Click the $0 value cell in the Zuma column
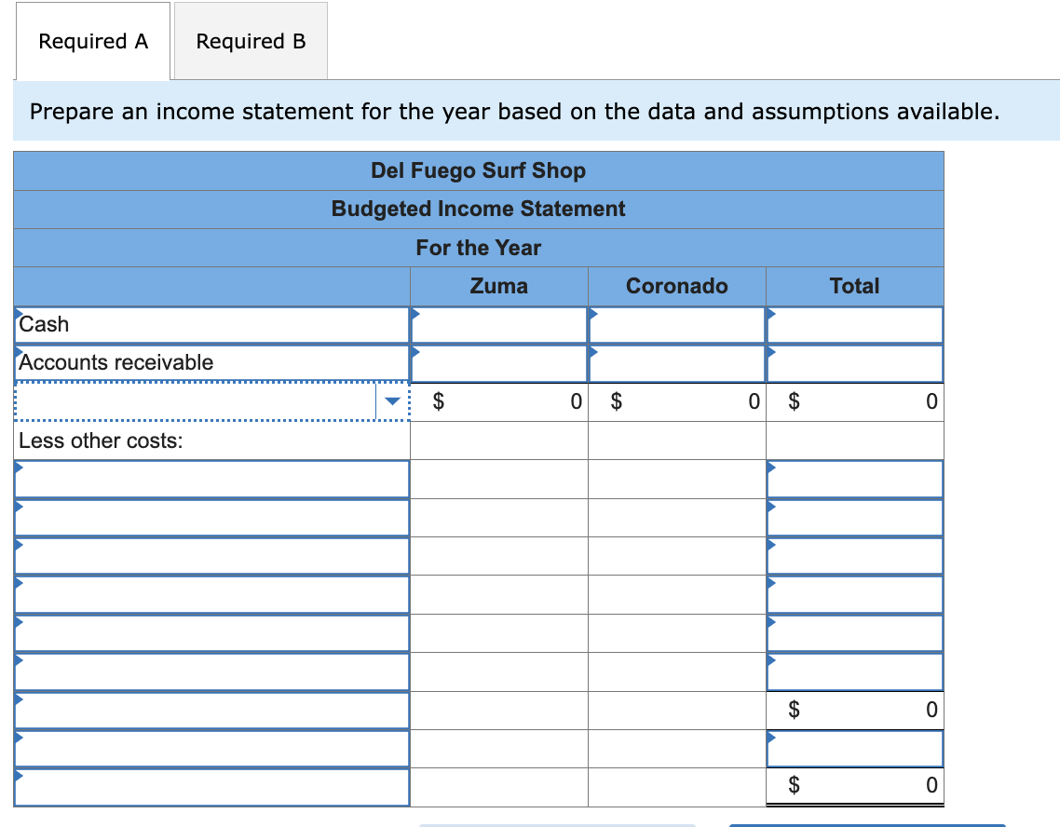 pyautogui.click(x=498, y=401)
